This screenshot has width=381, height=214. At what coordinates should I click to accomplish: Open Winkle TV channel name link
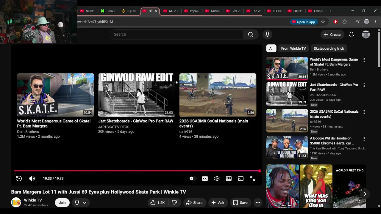point(33,200)
